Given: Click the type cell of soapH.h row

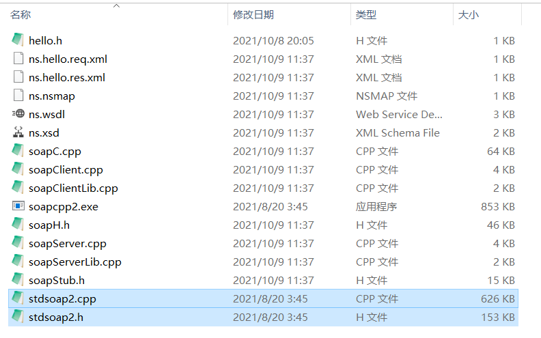Looking at the screenshot, I should coord(372,225).
